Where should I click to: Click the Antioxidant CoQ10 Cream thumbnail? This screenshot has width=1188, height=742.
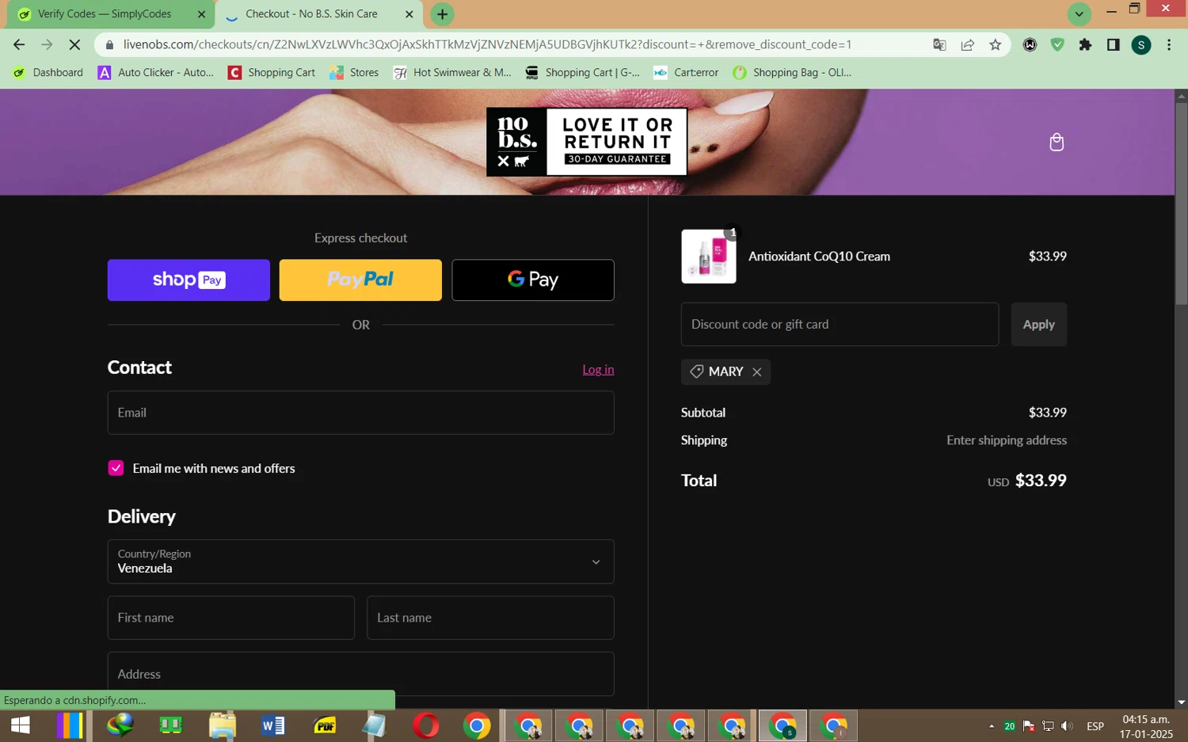pyautogui.click(x=709, y=257)
